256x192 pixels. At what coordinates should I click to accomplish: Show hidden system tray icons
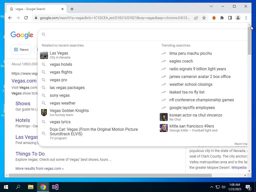click(x=211, y=187)
